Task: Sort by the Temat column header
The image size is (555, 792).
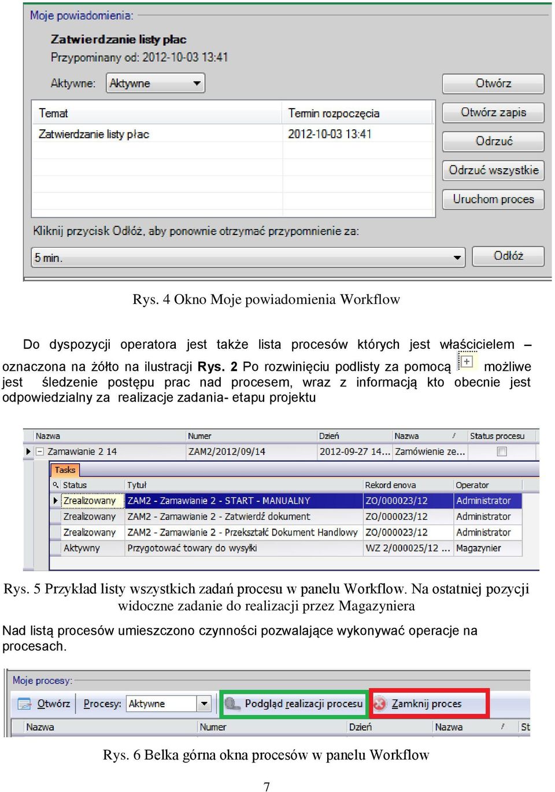Action: tap(157, 113)
